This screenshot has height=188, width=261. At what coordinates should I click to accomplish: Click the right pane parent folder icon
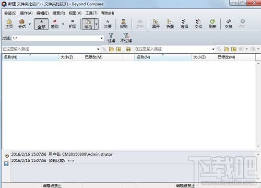(x=234, y=49)
